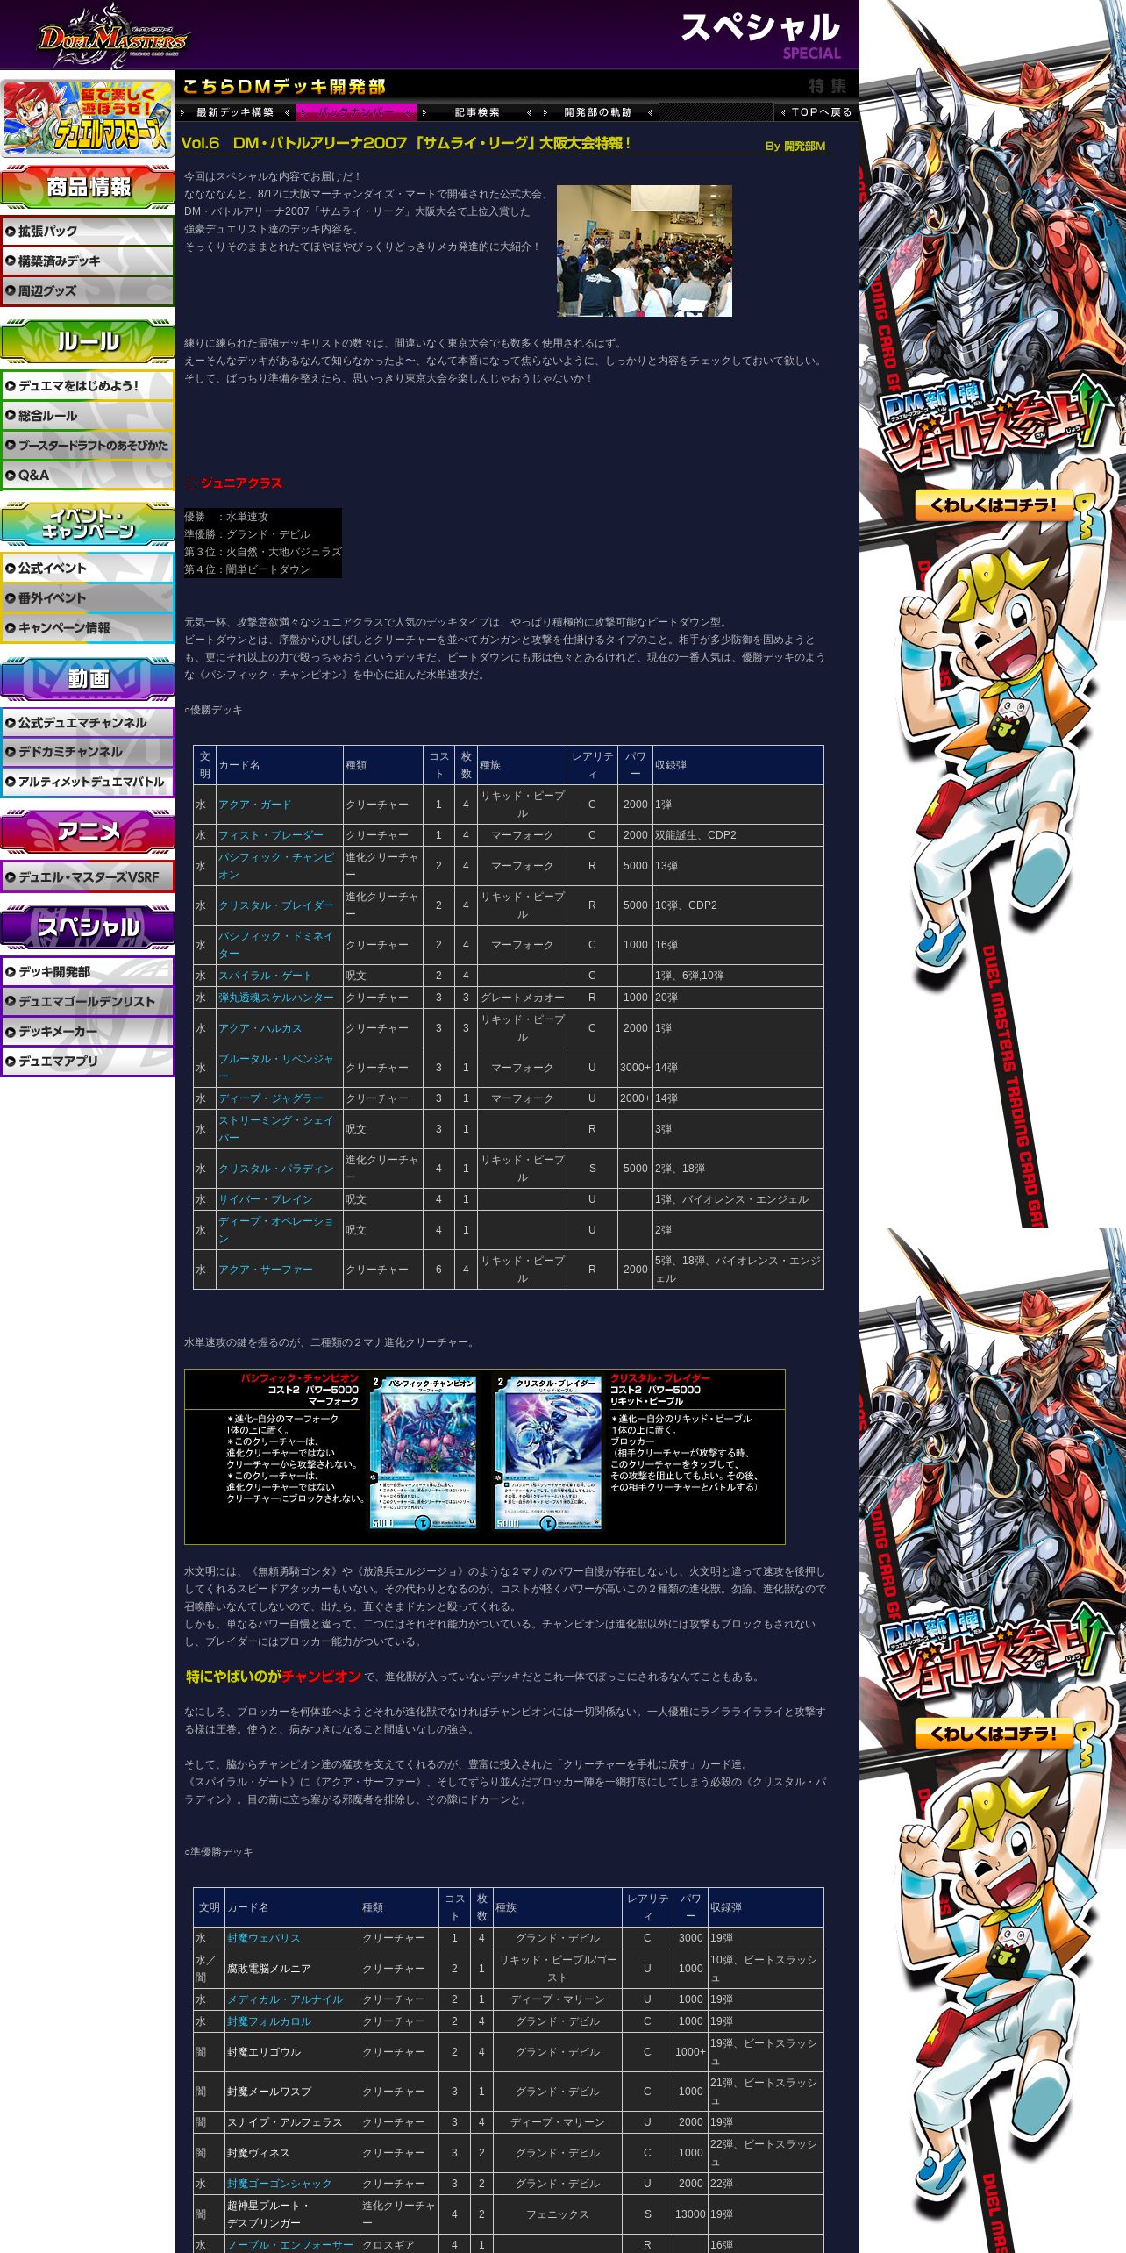Open デュエマアプリ menu item
The image size is (1126, 2253).
pyautogui.click(x=88, y=1062)
